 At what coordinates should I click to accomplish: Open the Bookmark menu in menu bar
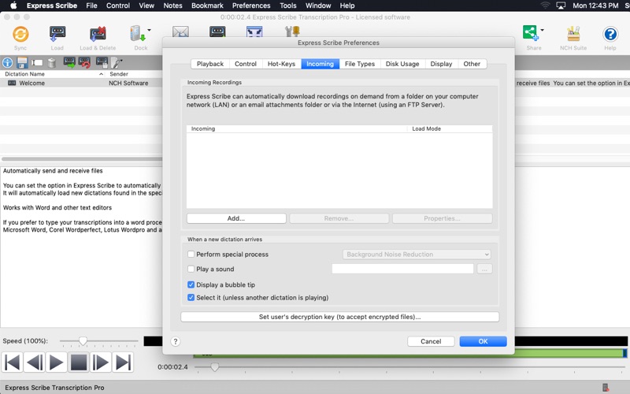click(207, 6)
